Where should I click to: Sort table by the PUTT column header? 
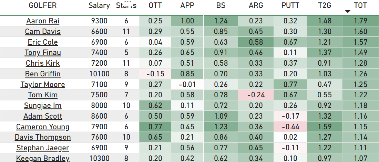290,5
